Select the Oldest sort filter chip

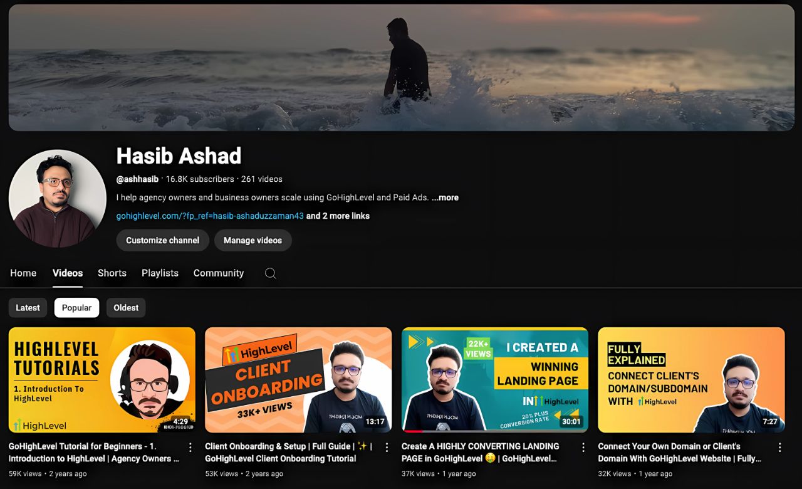[126, 308]
